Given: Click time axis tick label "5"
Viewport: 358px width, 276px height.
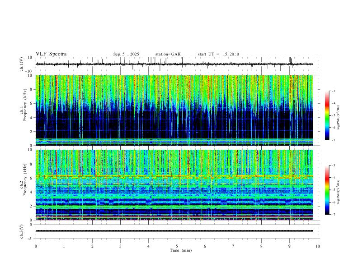Looking at the screenshot, I should (177, 246).
